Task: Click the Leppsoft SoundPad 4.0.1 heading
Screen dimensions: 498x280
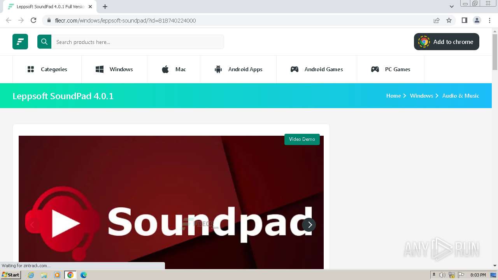Action: [x=63, y=96]
